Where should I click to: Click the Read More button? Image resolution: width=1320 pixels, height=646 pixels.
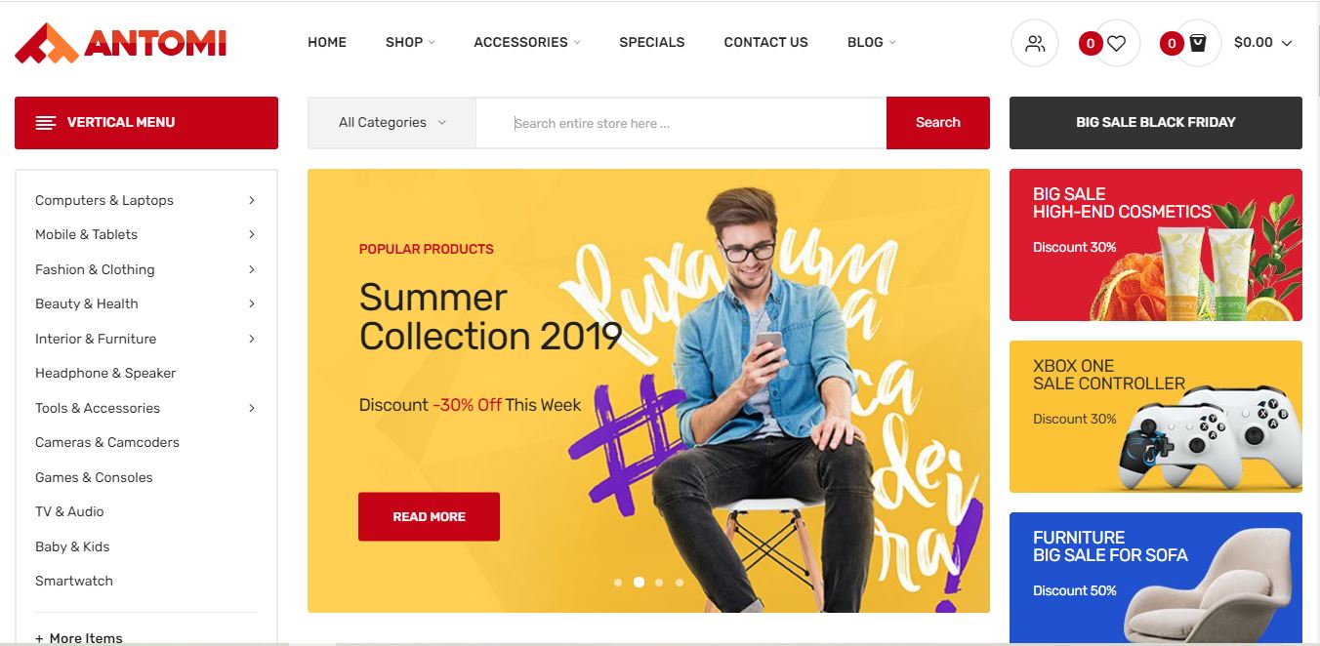tap(429, 516)
